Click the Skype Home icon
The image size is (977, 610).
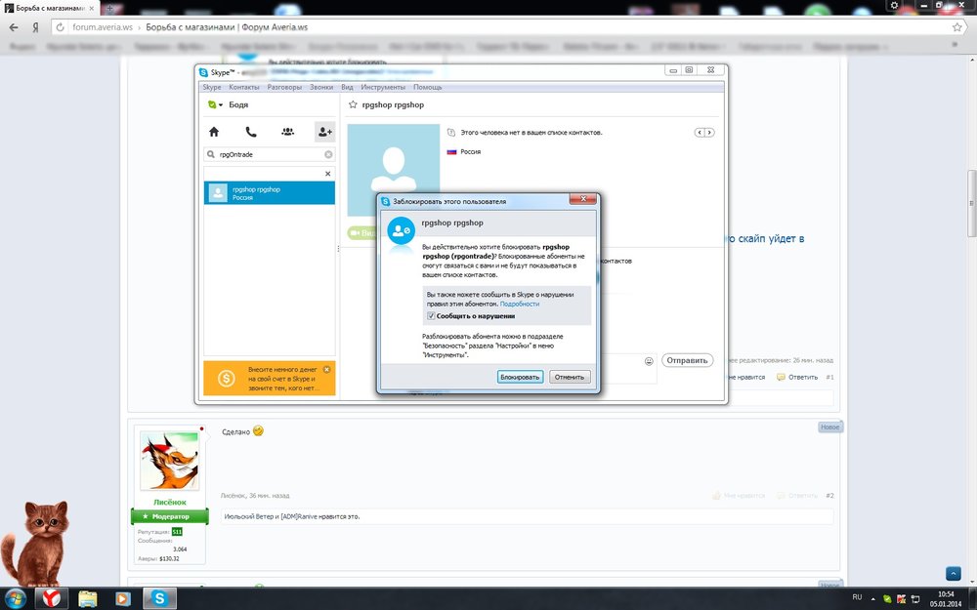[x=214, y=131]
